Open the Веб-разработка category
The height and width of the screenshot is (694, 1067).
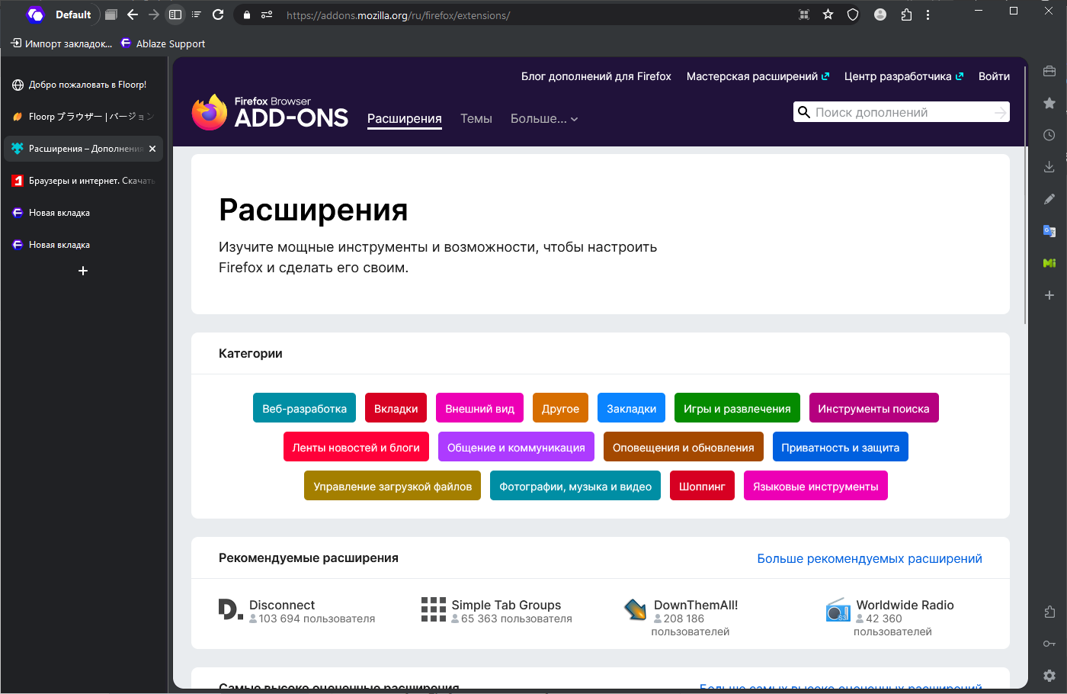(x=304, y=408)
